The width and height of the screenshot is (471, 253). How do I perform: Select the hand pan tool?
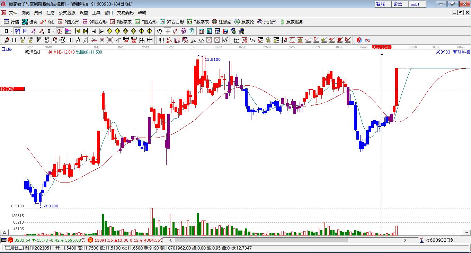(x=159, y=31)
